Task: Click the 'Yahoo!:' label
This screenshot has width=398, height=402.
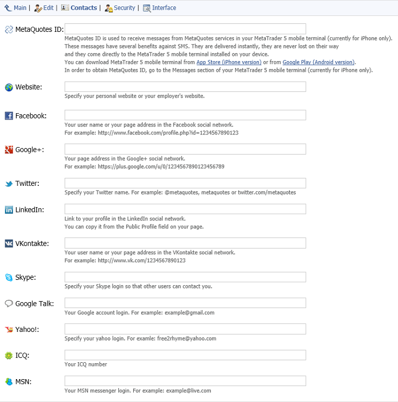Action: click(x=27, y=329)
